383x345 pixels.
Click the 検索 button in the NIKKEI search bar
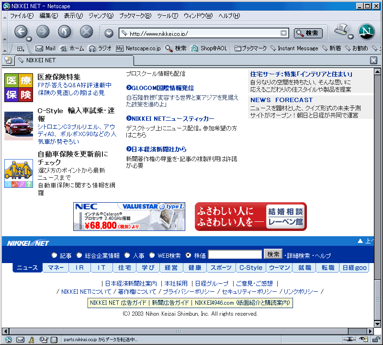[x=273, y=254]
